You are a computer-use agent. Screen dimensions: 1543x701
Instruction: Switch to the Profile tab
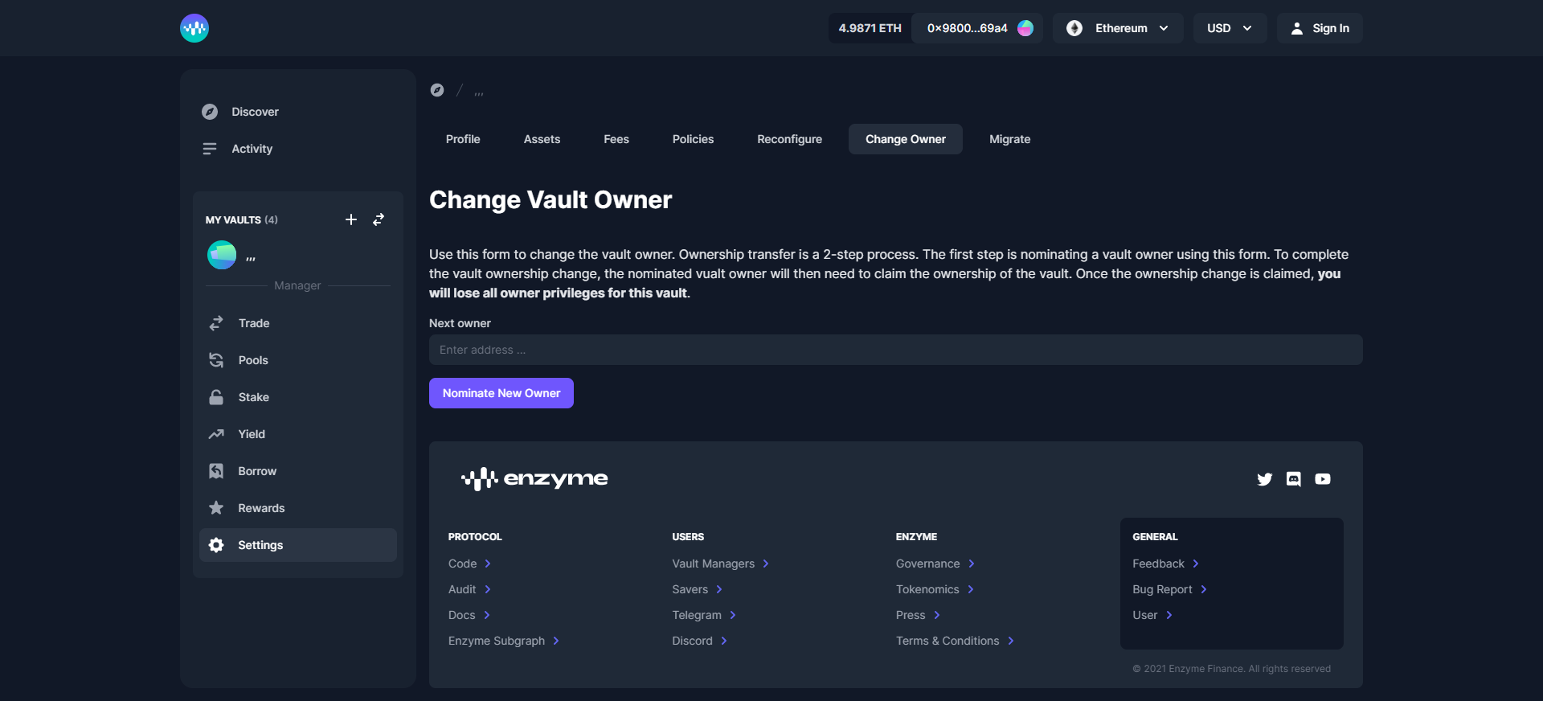463,139
